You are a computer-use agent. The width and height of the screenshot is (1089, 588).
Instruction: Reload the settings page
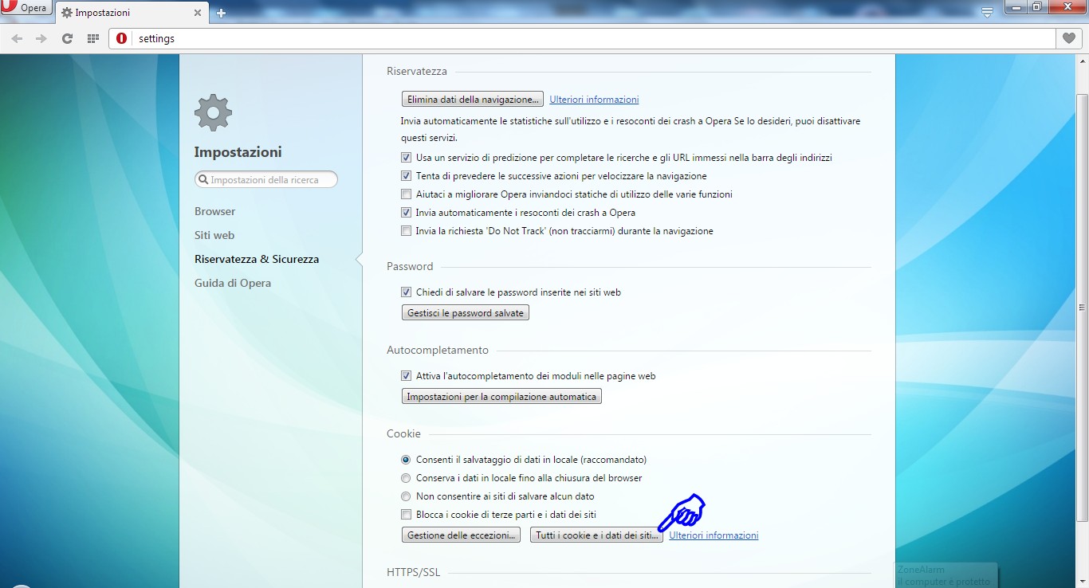(67, 37)
